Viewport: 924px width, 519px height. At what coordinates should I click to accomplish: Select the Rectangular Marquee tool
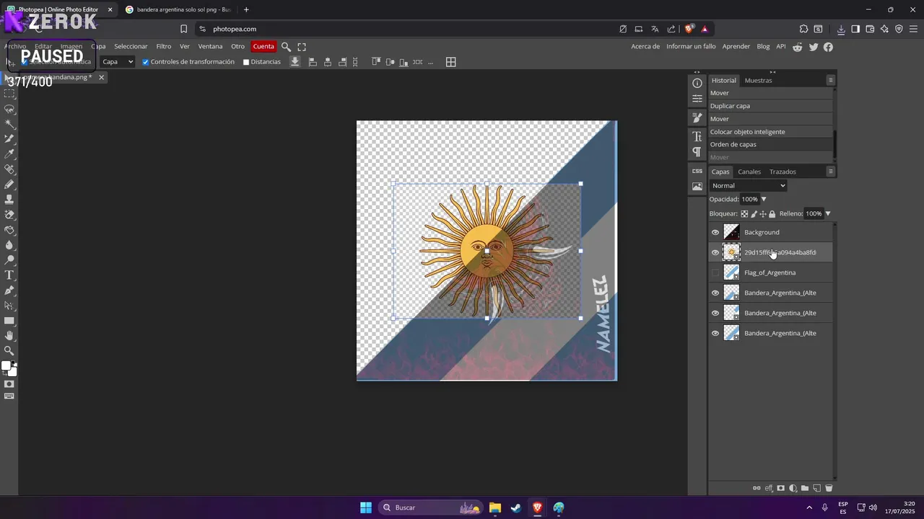click(x=9, y=94)
